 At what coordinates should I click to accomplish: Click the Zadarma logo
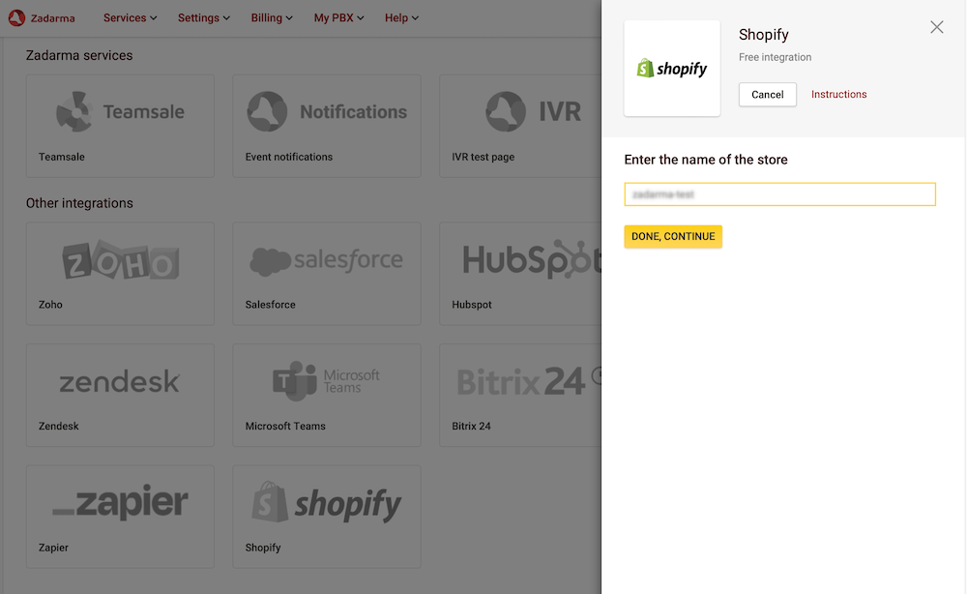pos(42,17)
